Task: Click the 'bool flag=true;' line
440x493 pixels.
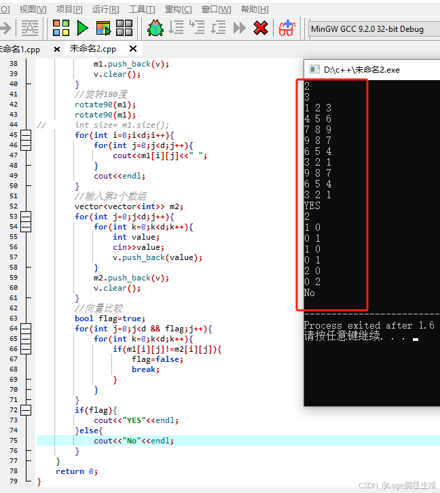Action: point(110,318)
